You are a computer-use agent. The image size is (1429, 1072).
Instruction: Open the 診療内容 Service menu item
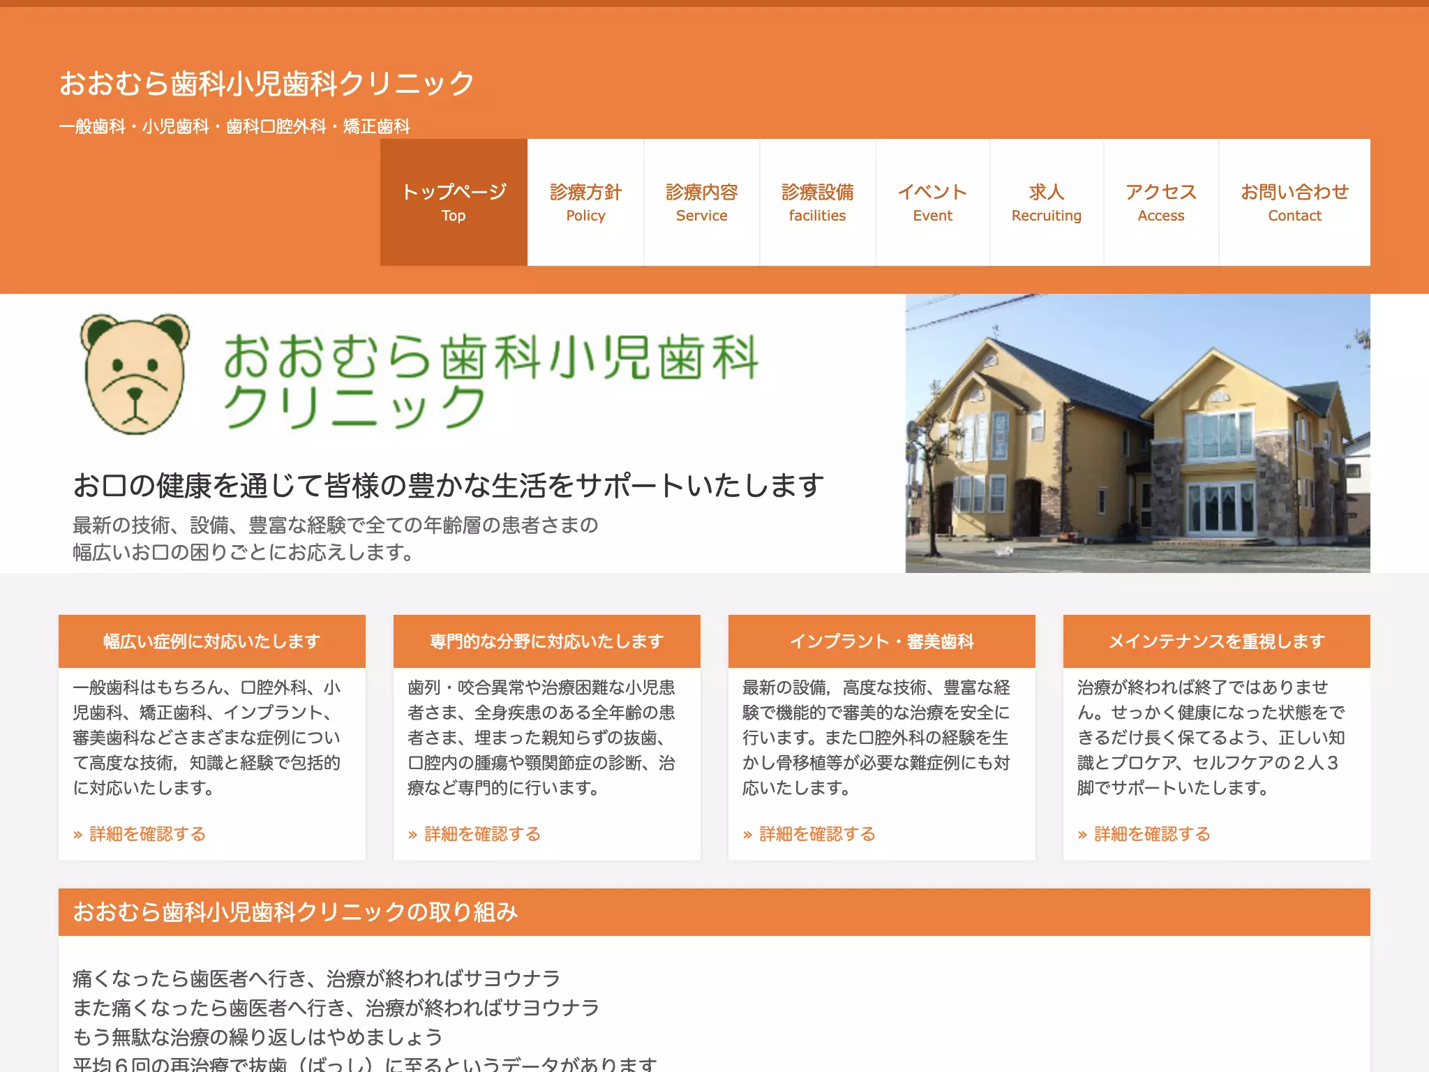[701, 202]
